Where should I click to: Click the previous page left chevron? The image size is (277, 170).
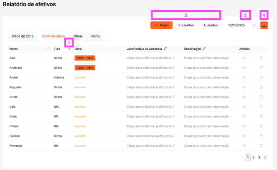pos(242,158)
